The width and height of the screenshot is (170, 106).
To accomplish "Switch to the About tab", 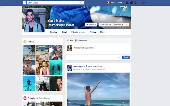I will (64, 32).
